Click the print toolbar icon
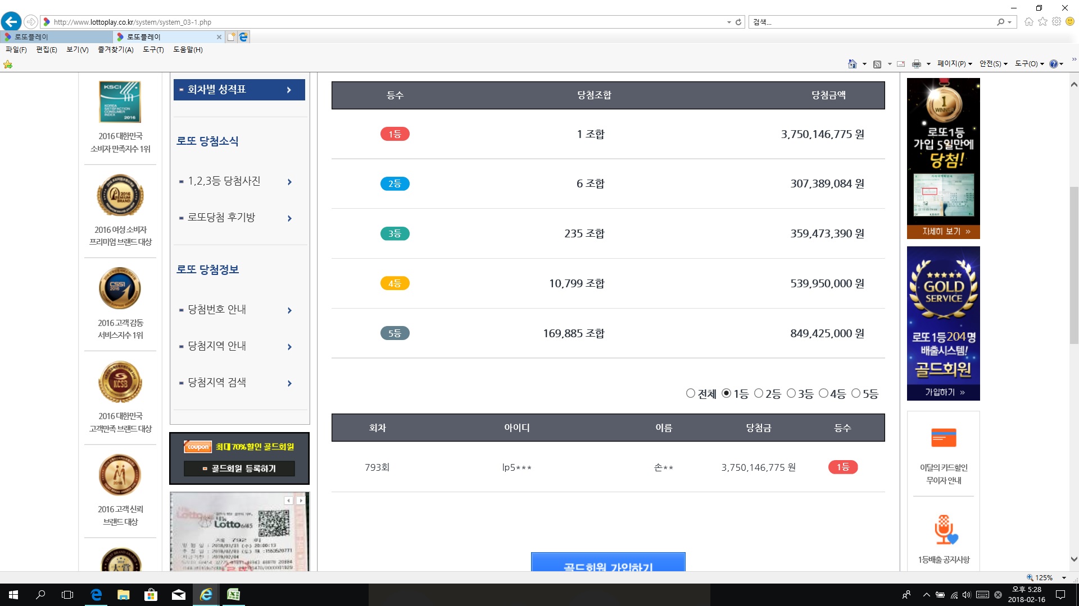 [x=916, y=64]
